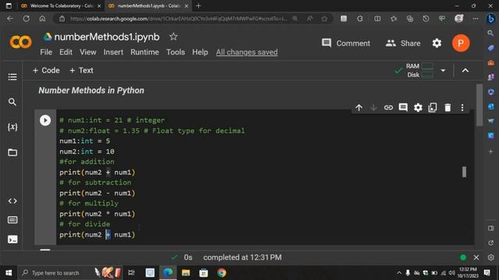Image resolution: width=499 pixels, height=280 pixels.
Task: Add a new Code cell
Action: [x=46, y=71]
